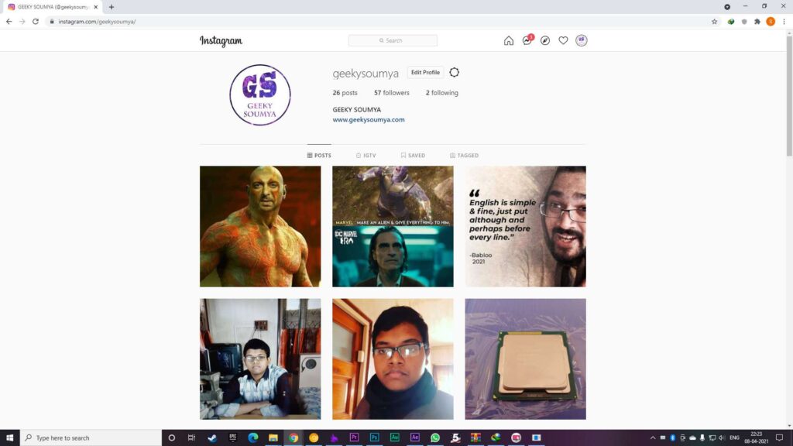The height and width of the screenshot is (446, 793).
Task: Open Cortana from the taskbar
Action: [171, 437]
